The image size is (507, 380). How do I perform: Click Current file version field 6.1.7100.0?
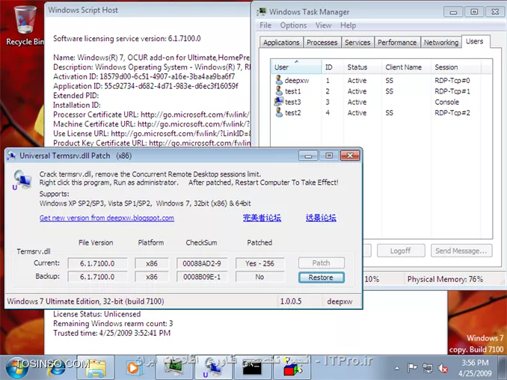coord(97,263)
